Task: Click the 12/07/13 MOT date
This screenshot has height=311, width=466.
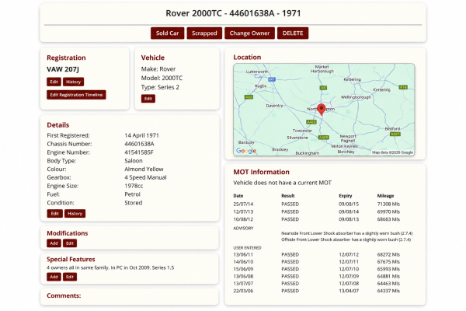Action: [243, 211]
